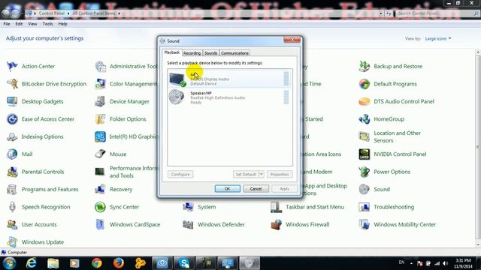Launch Internet Explorer from taskbar
The height and width of the screenshot is (270, 481).
[32, 263]
